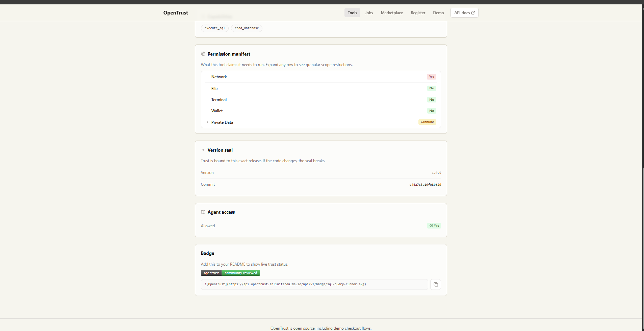Image resolution: width=644 pixels, height=331 pixels.
Task: Click the Permission manifest heading
Action: (229, 54)
